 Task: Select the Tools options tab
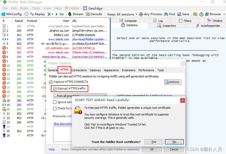161,70
